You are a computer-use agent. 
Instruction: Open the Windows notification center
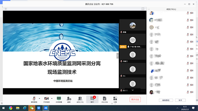click(x=193, y=108)
